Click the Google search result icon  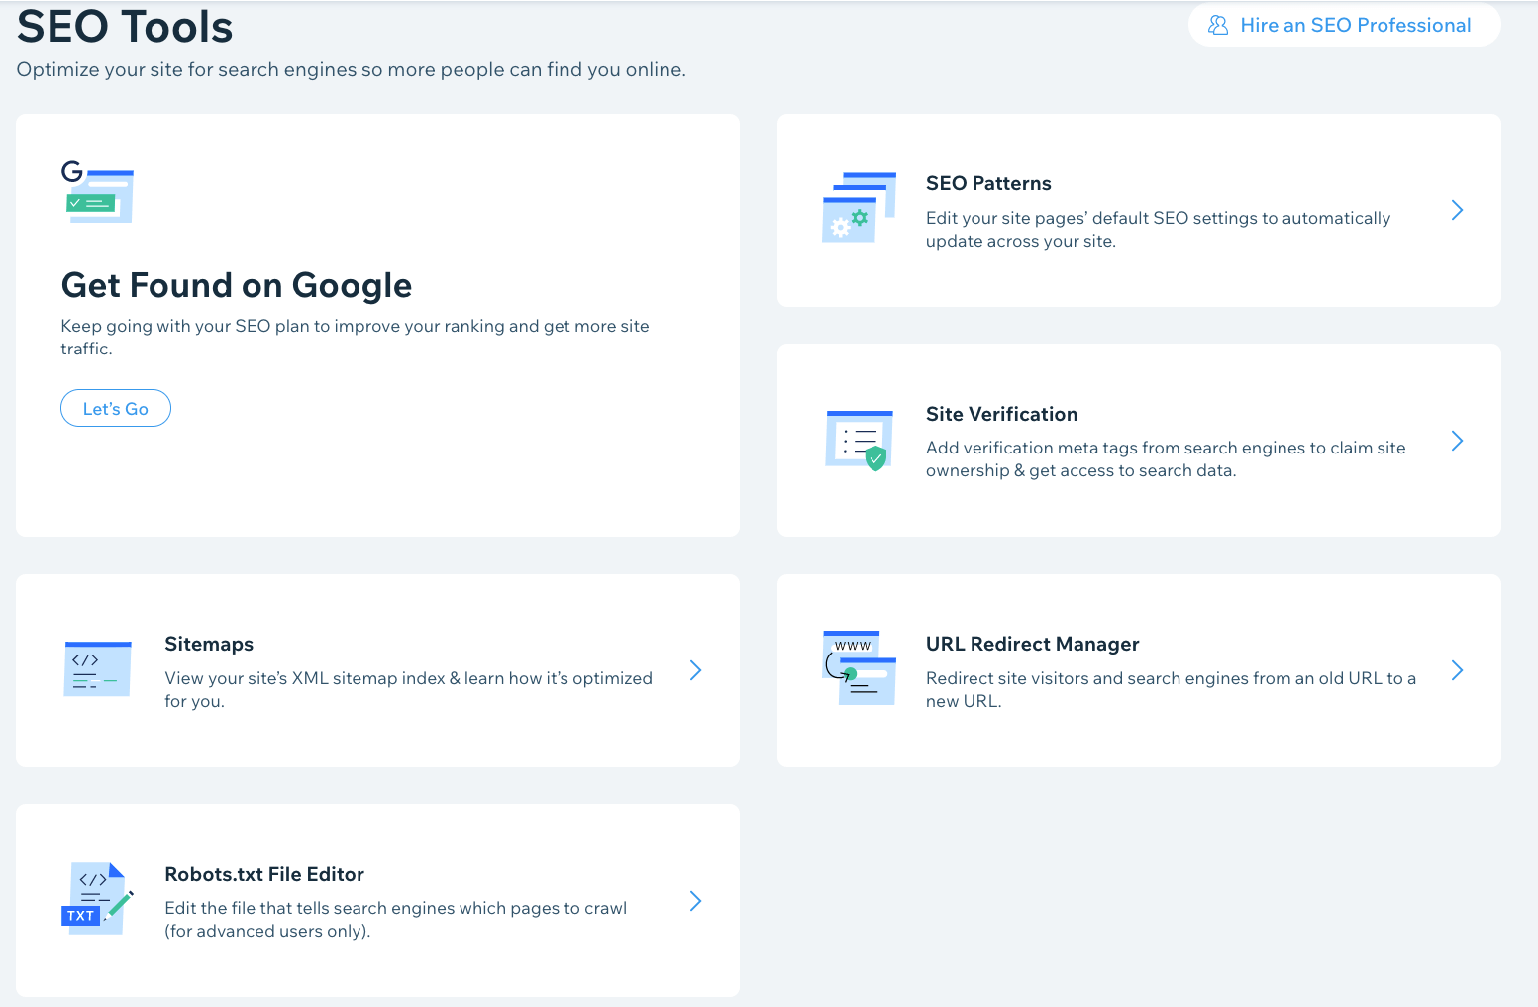(x=97, y=193)
